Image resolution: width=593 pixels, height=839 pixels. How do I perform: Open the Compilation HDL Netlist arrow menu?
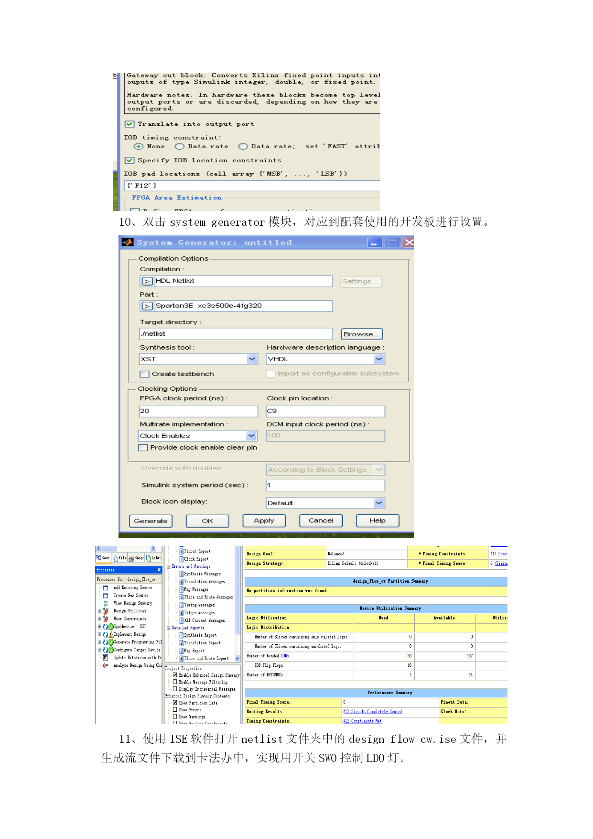coord(147,281)
